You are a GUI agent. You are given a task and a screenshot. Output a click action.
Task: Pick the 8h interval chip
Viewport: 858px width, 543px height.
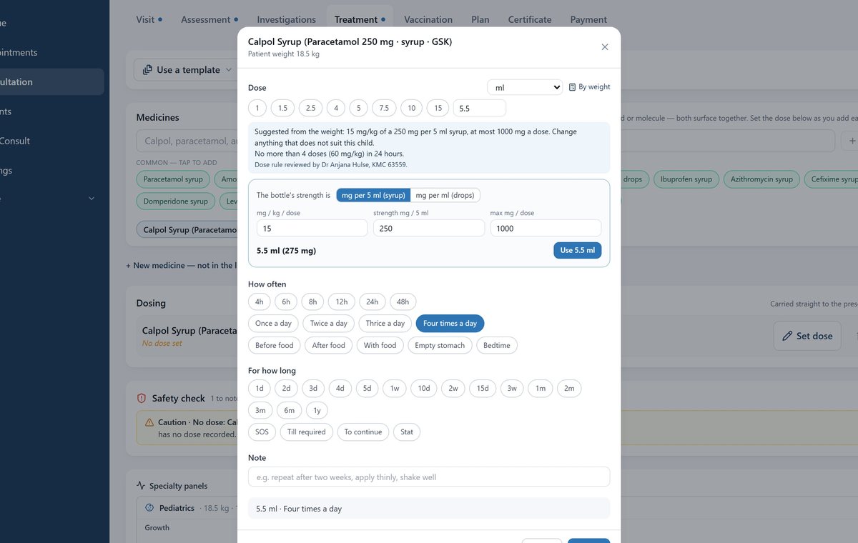(312, 302)
